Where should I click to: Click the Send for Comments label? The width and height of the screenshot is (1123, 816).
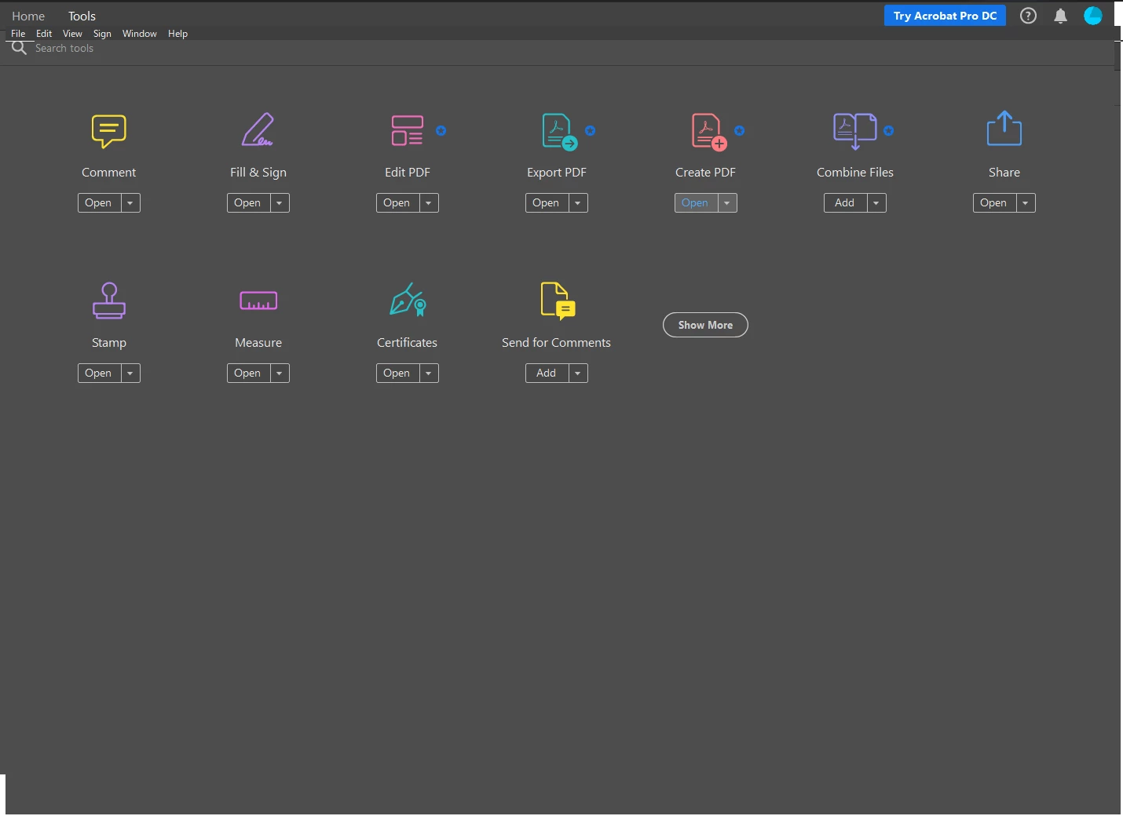(556, 343)
